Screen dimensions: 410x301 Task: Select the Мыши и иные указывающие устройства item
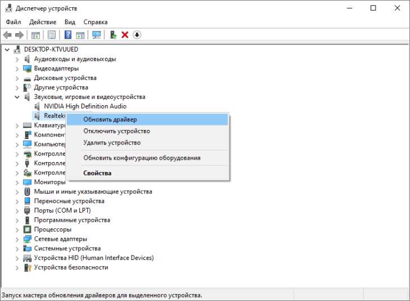tap(93, 192)
